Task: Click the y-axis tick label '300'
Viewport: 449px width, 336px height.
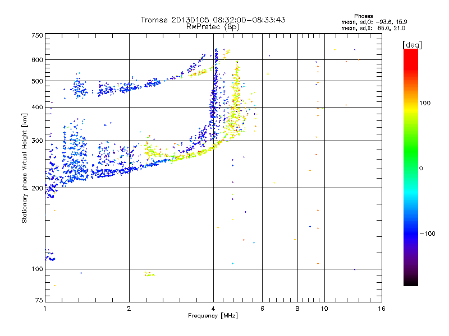Action: pos(37,141)
